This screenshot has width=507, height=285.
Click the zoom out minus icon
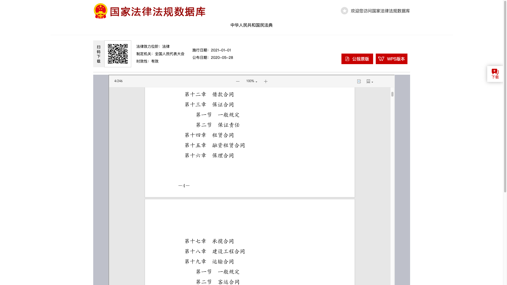point(238,82)
